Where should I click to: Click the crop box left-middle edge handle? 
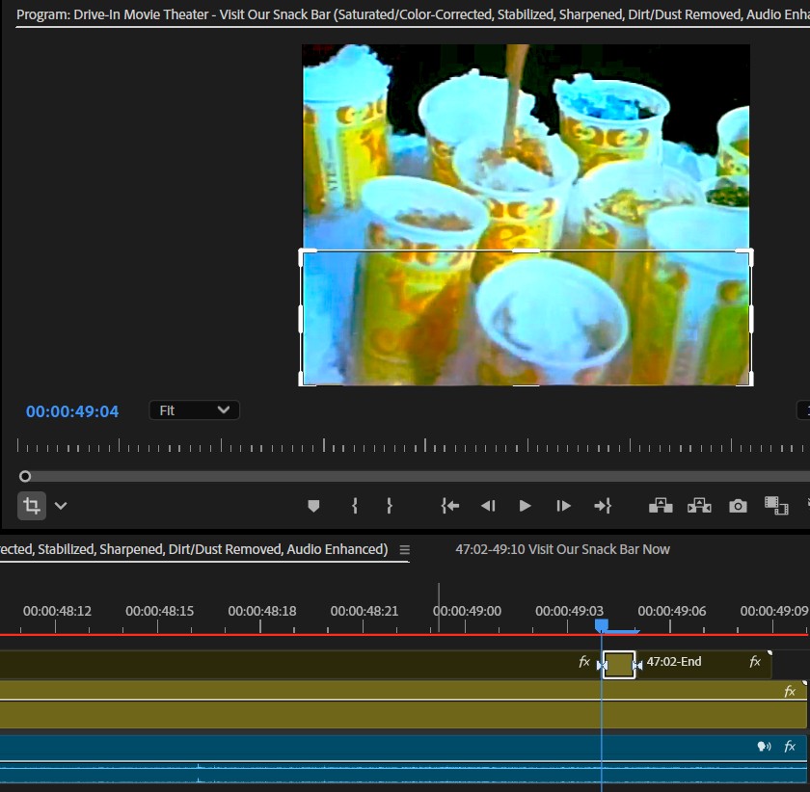301,319
